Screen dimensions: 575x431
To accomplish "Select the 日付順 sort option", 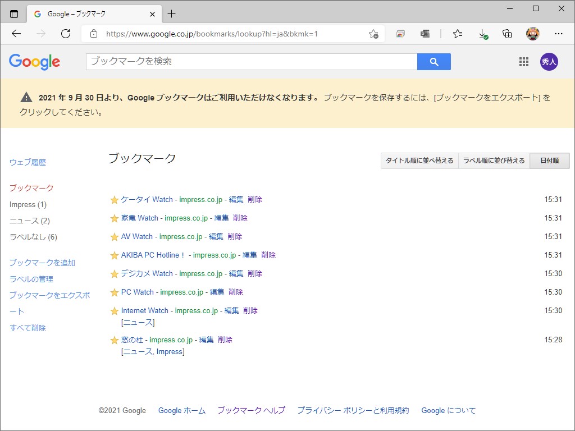I will (549, 161).
